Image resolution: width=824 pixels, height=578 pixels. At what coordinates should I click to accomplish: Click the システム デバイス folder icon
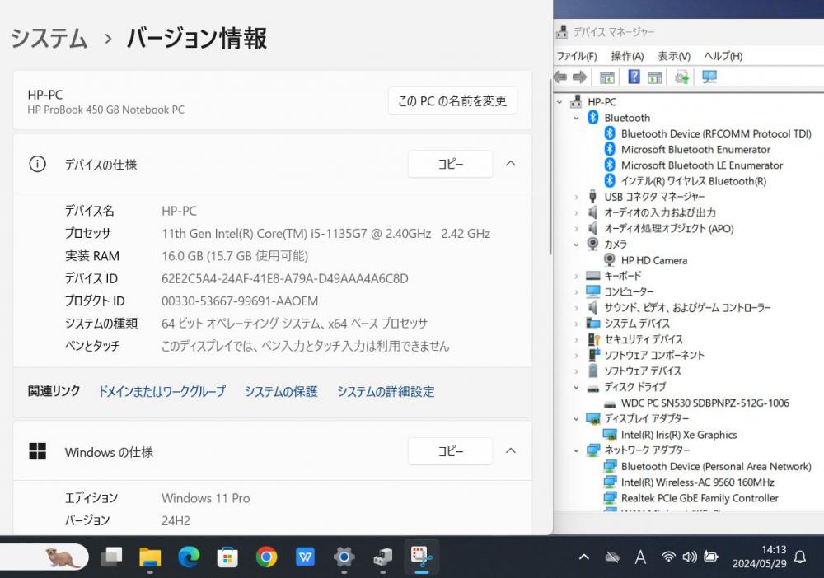pos(593,323)
